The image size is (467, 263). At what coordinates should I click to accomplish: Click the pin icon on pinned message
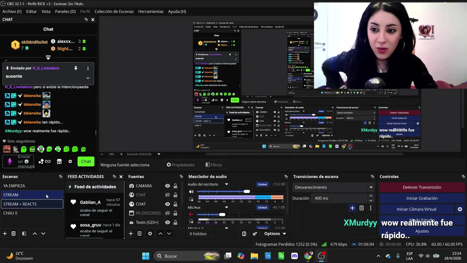click(x=76, y=68)
